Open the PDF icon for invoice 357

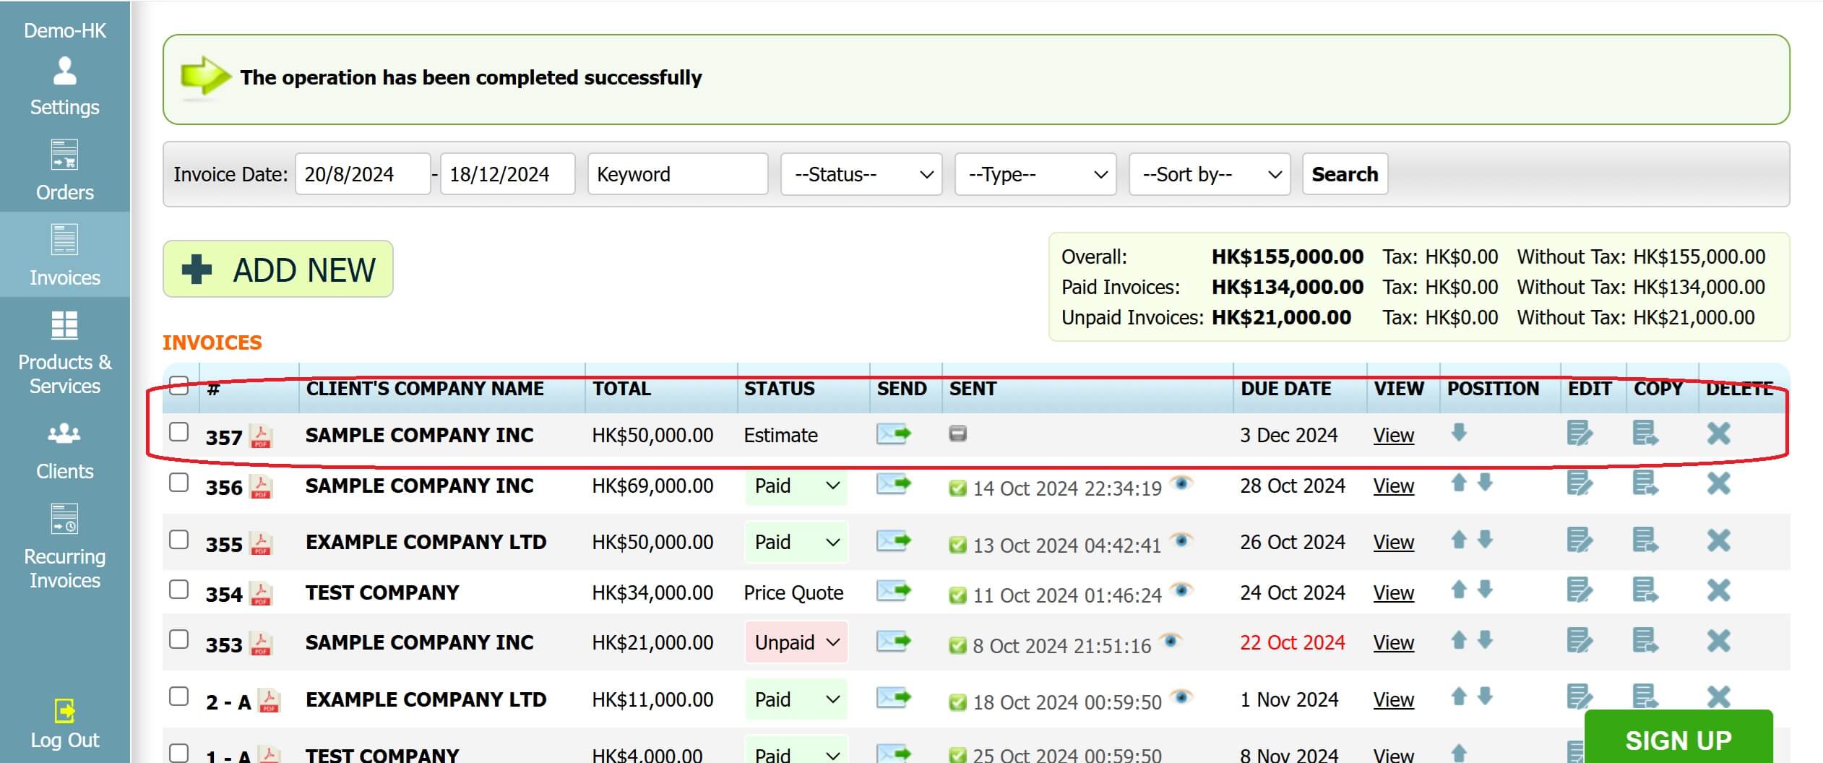click(x=261, y=436)
